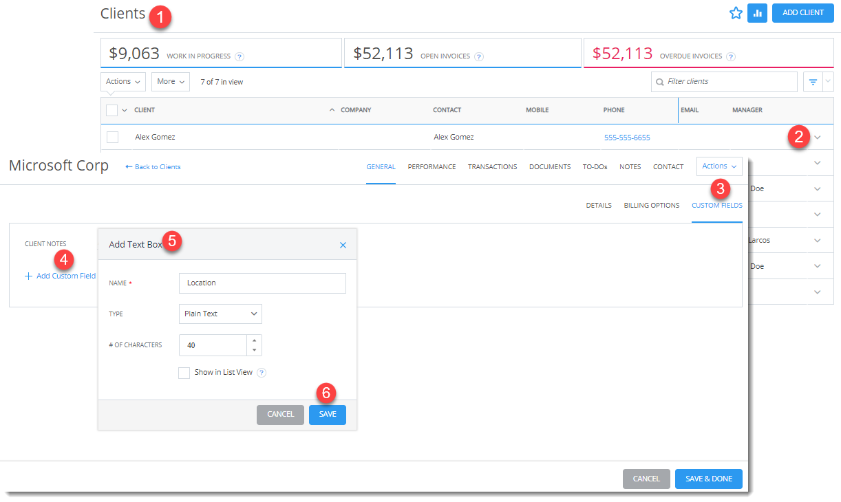Expand the chevron on the Larcos row

point(818,241)
